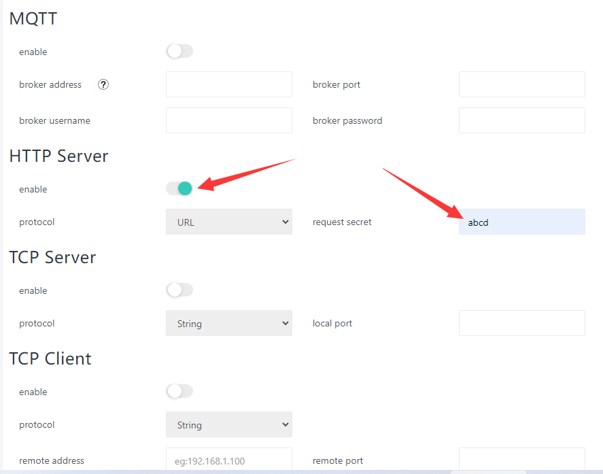
Task: Disable the HTTP Server enable switch
Action: [x=179, y=188]
